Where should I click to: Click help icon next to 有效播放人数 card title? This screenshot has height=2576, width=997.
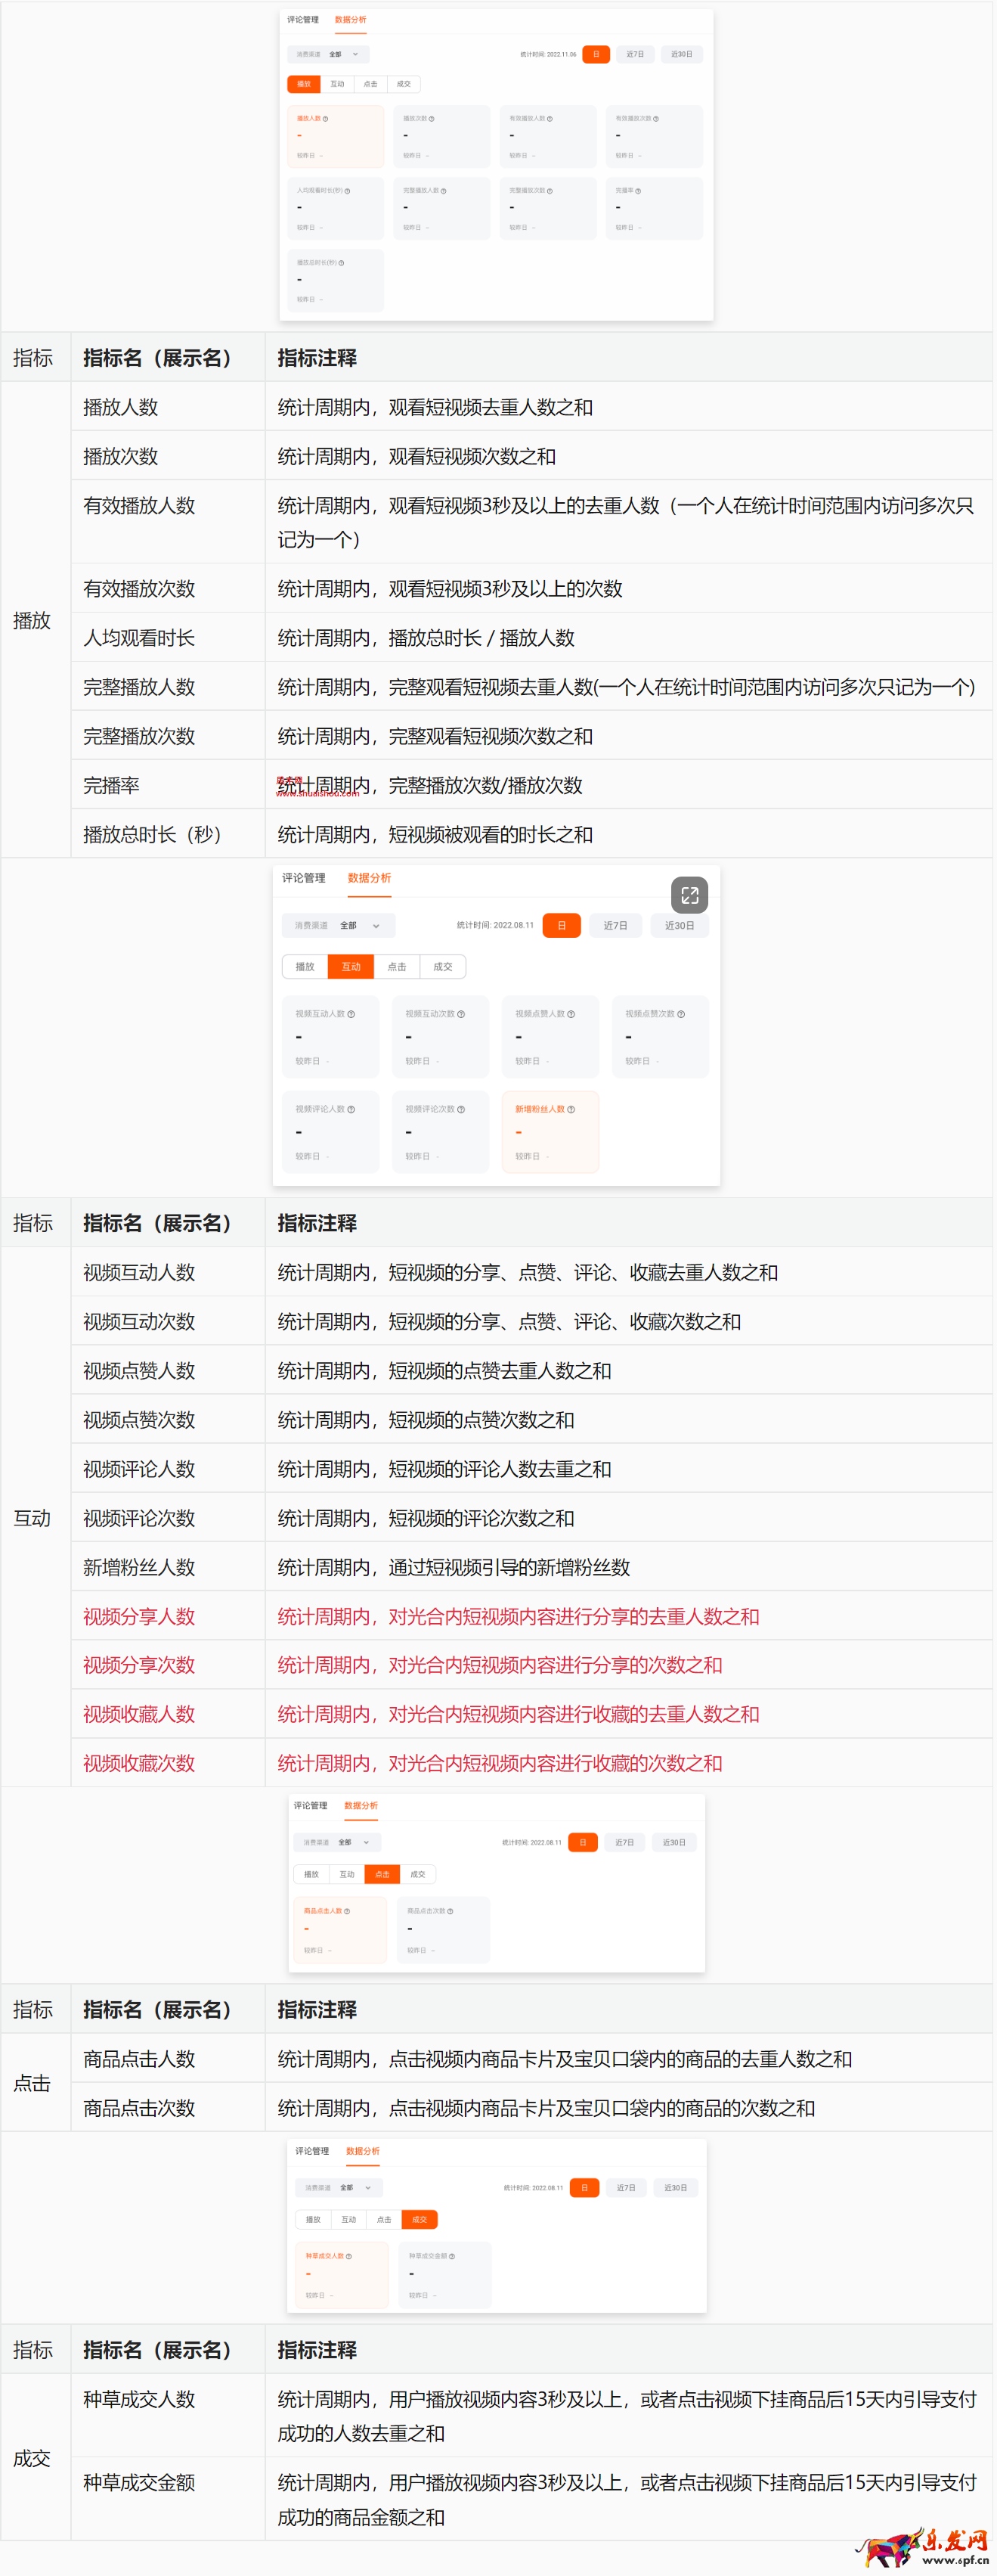pyautogui.click(x=549, y=119)
